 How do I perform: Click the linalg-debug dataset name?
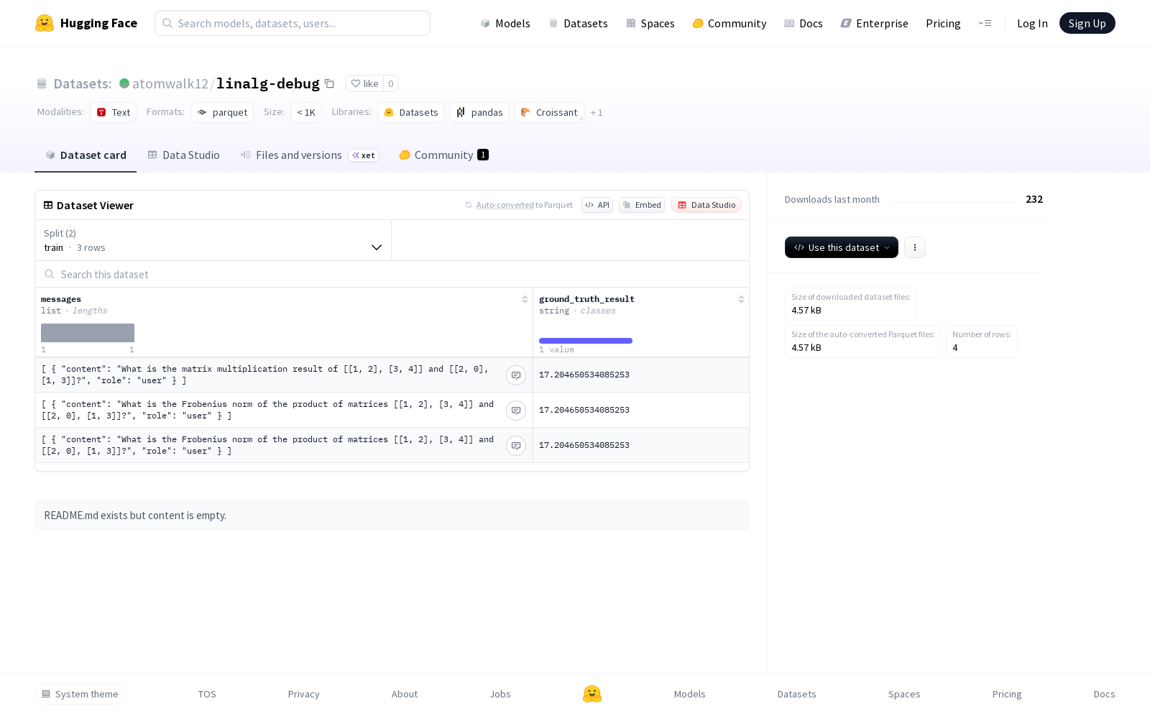point(268,83)
